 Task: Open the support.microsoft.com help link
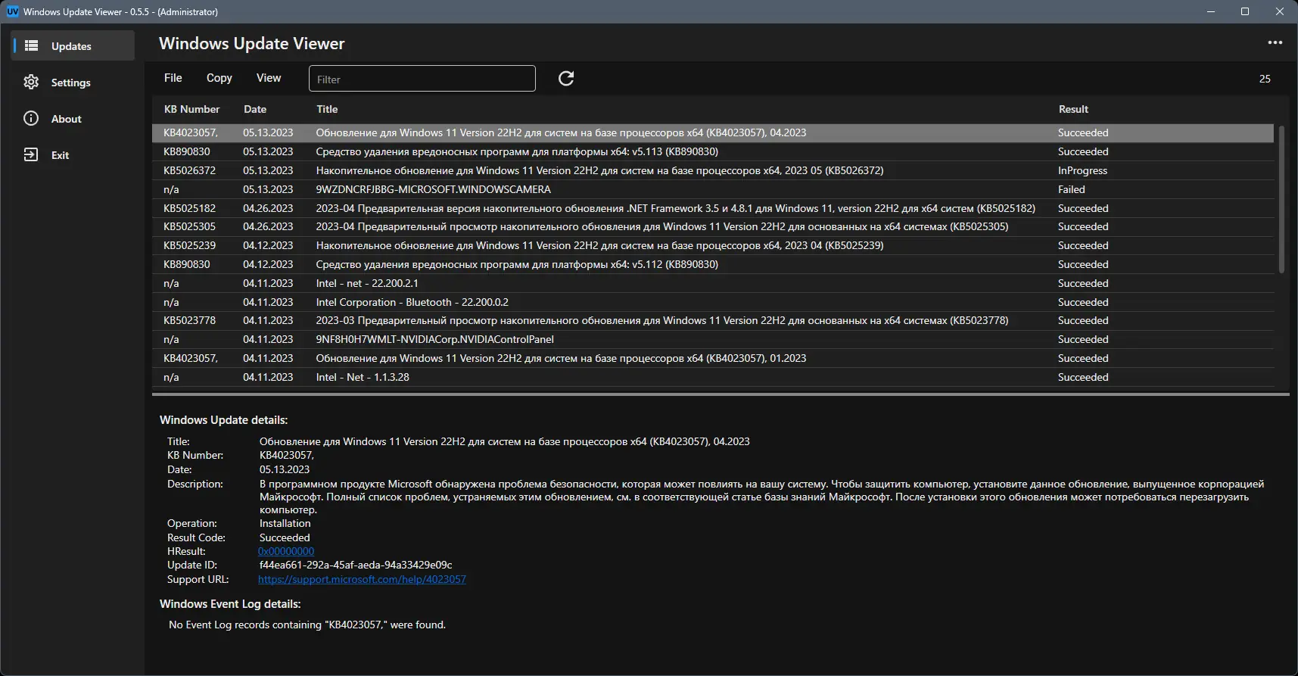(x=362, y=580)
